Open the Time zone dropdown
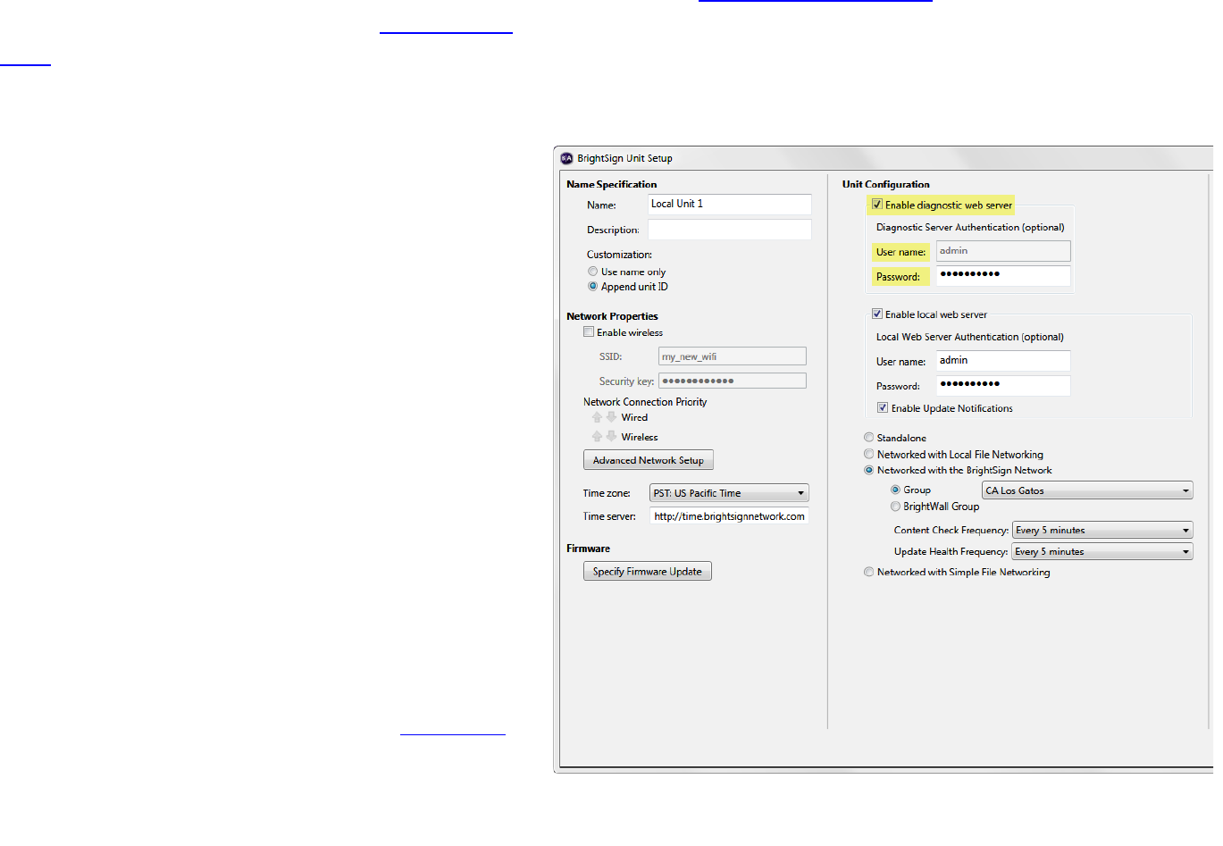 [729, 493]
